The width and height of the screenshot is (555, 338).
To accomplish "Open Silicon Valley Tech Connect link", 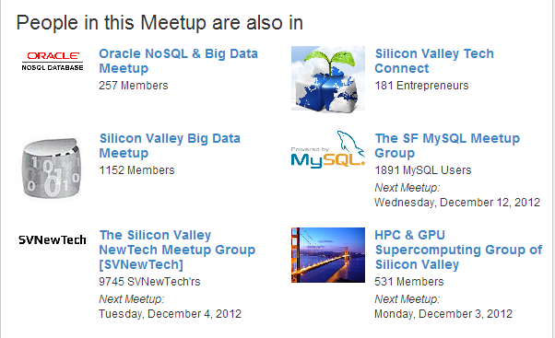I will pyautogui.click(x=434, y=61).
